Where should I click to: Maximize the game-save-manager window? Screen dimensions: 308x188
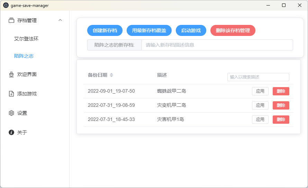pyautogui.click(x=284, y=5)
